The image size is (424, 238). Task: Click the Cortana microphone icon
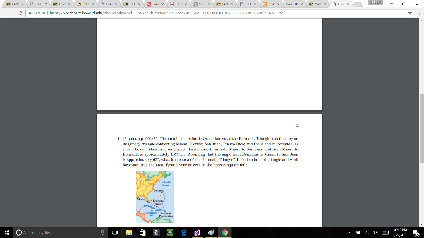(x=102, y=233)
